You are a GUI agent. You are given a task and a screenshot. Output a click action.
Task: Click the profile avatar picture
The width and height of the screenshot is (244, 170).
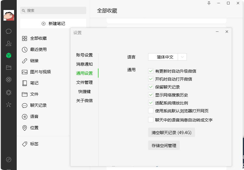tap(9, 15)
